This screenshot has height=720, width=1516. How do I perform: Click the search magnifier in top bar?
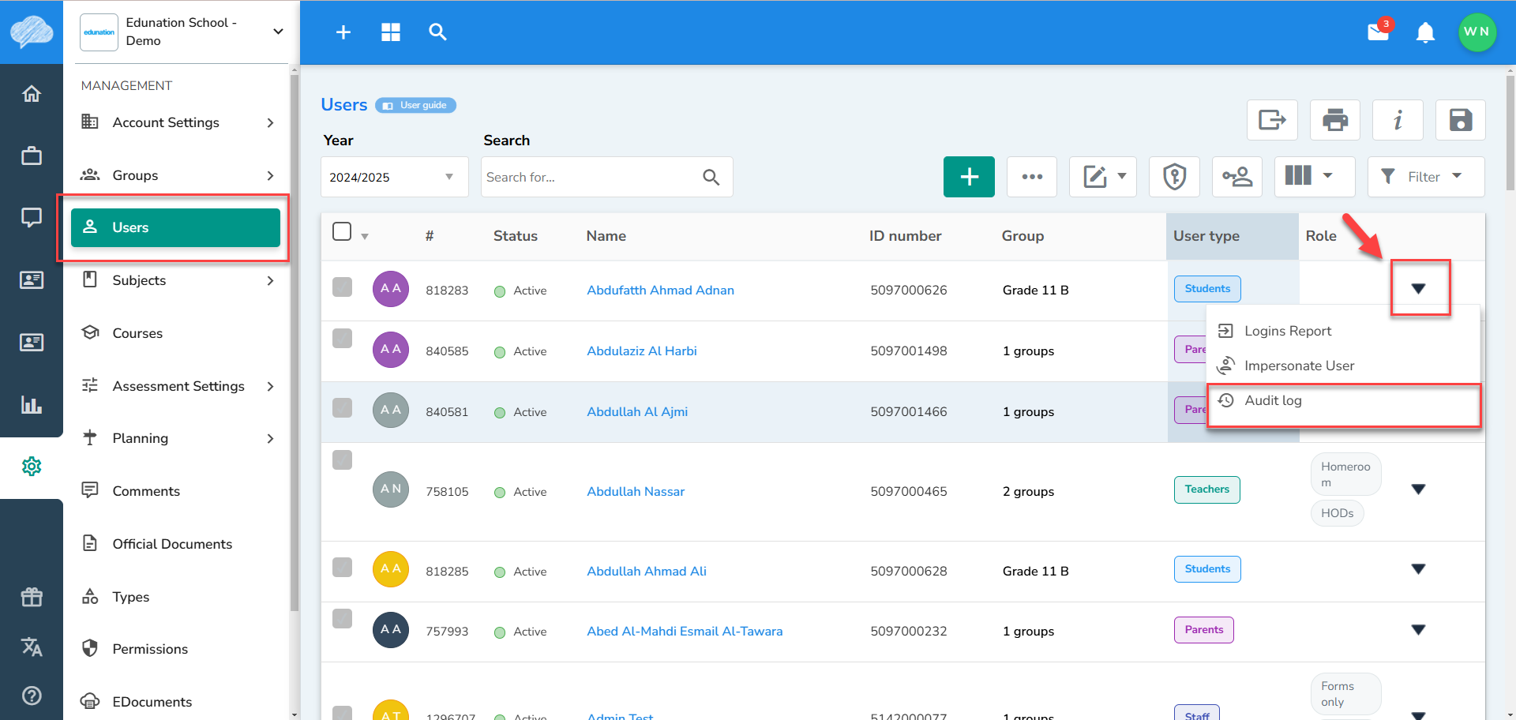point(437,32)
